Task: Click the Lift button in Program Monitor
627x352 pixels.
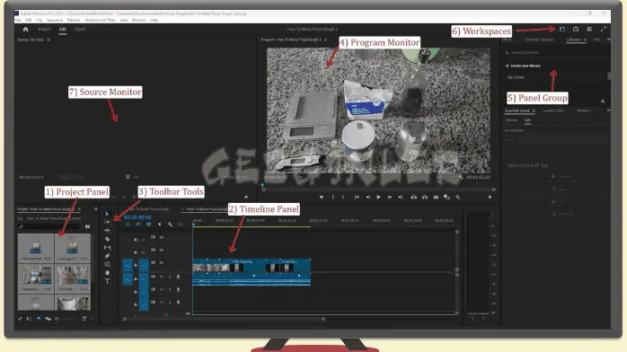Action: tap(413, 197)
